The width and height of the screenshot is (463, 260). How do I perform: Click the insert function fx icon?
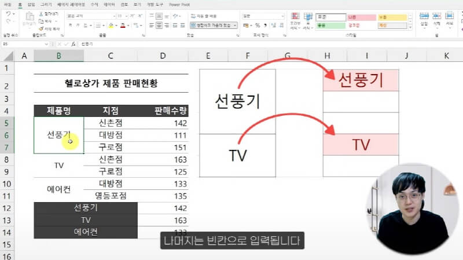pyautogui.click(x=74, y=44)
